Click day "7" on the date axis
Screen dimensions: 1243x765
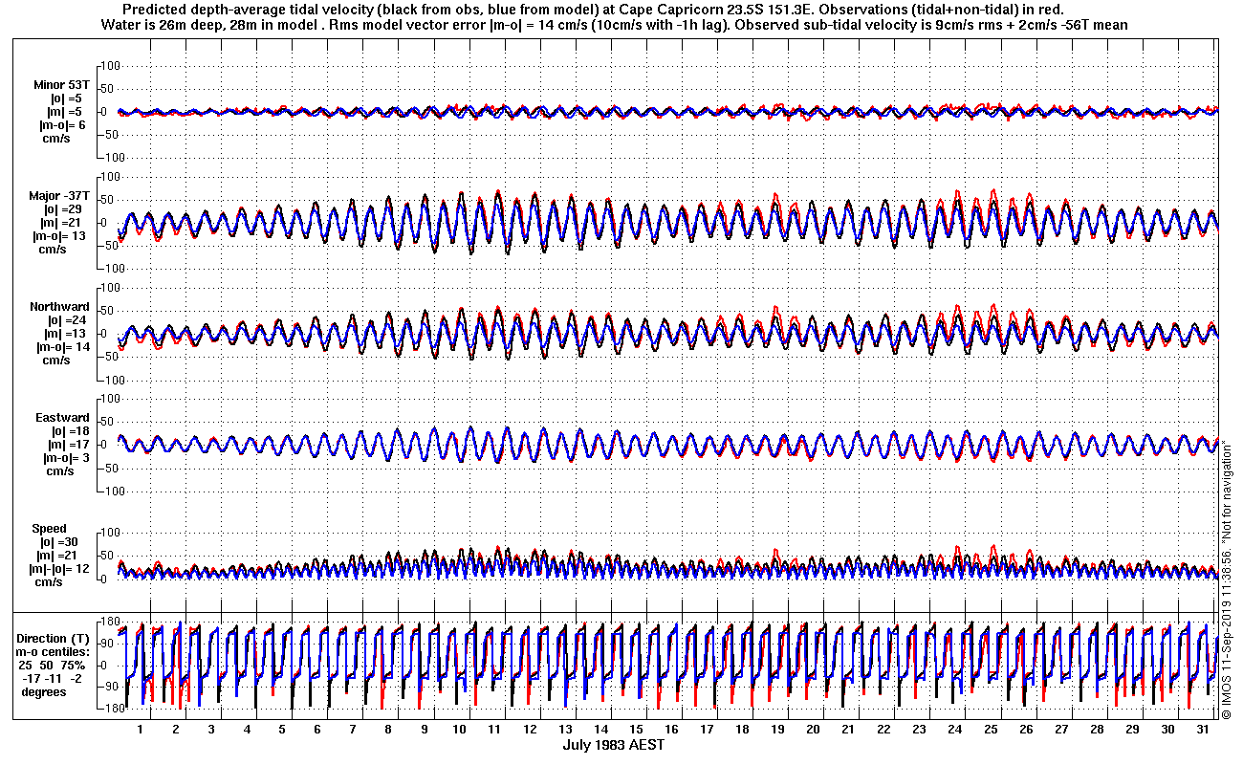(x=353, y=729)
